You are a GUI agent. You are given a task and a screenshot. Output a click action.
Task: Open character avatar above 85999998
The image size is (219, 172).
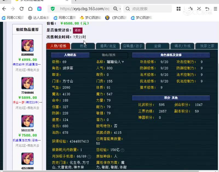27,45
